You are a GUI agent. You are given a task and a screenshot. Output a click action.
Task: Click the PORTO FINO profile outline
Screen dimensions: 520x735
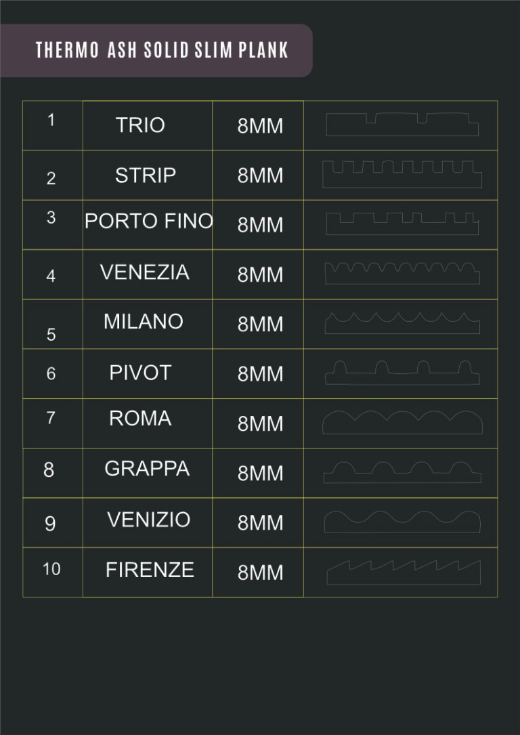tap(402, 224)
